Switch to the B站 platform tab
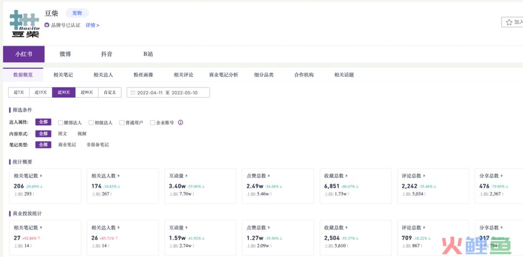 (148, 54)
